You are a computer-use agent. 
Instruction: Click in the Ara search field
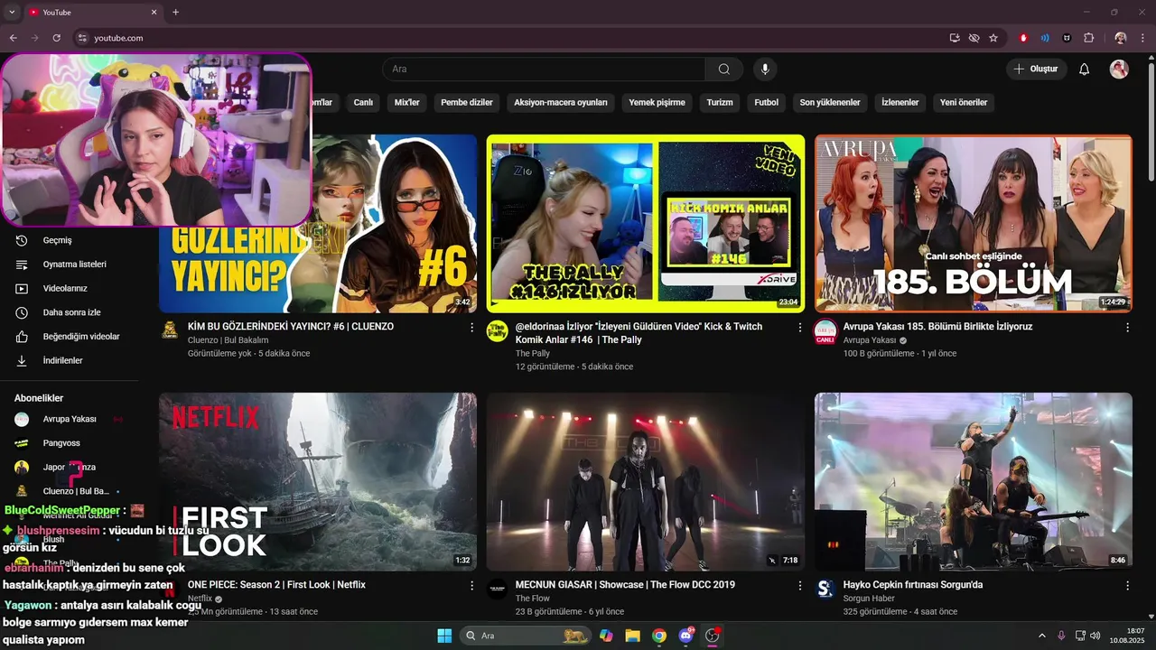pyautogui.click(x=544, y=70)
